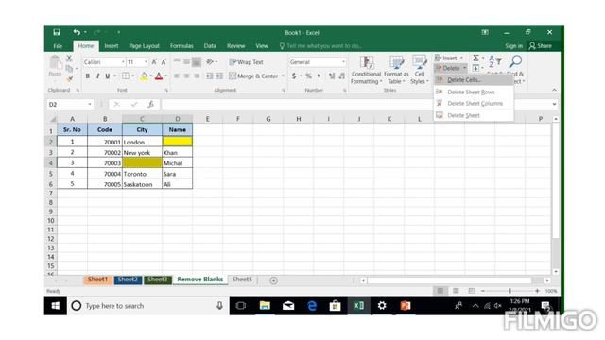Toggle Italic formatting
The image size is (605, 340).
coord(97,76)
